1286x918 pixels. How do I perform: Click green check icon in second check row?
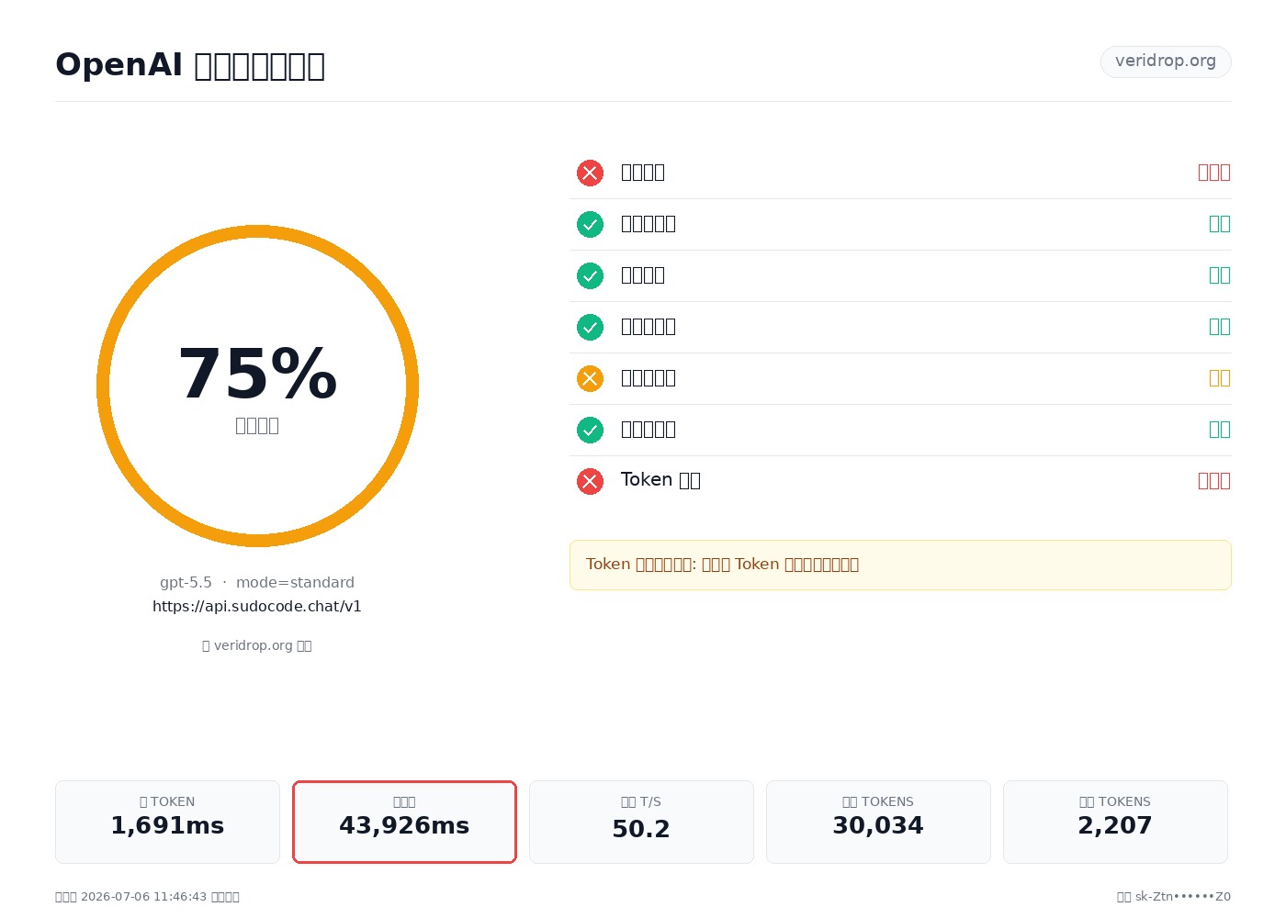(x=590, y=224)
